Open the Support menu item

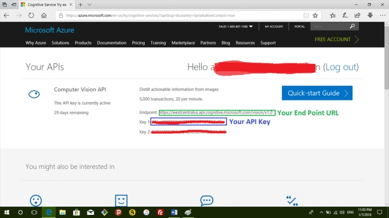(x=268, y=43)
